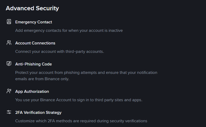Click the Anti-Phishing Code shield icon
The image size is (206, 127).
9,64
